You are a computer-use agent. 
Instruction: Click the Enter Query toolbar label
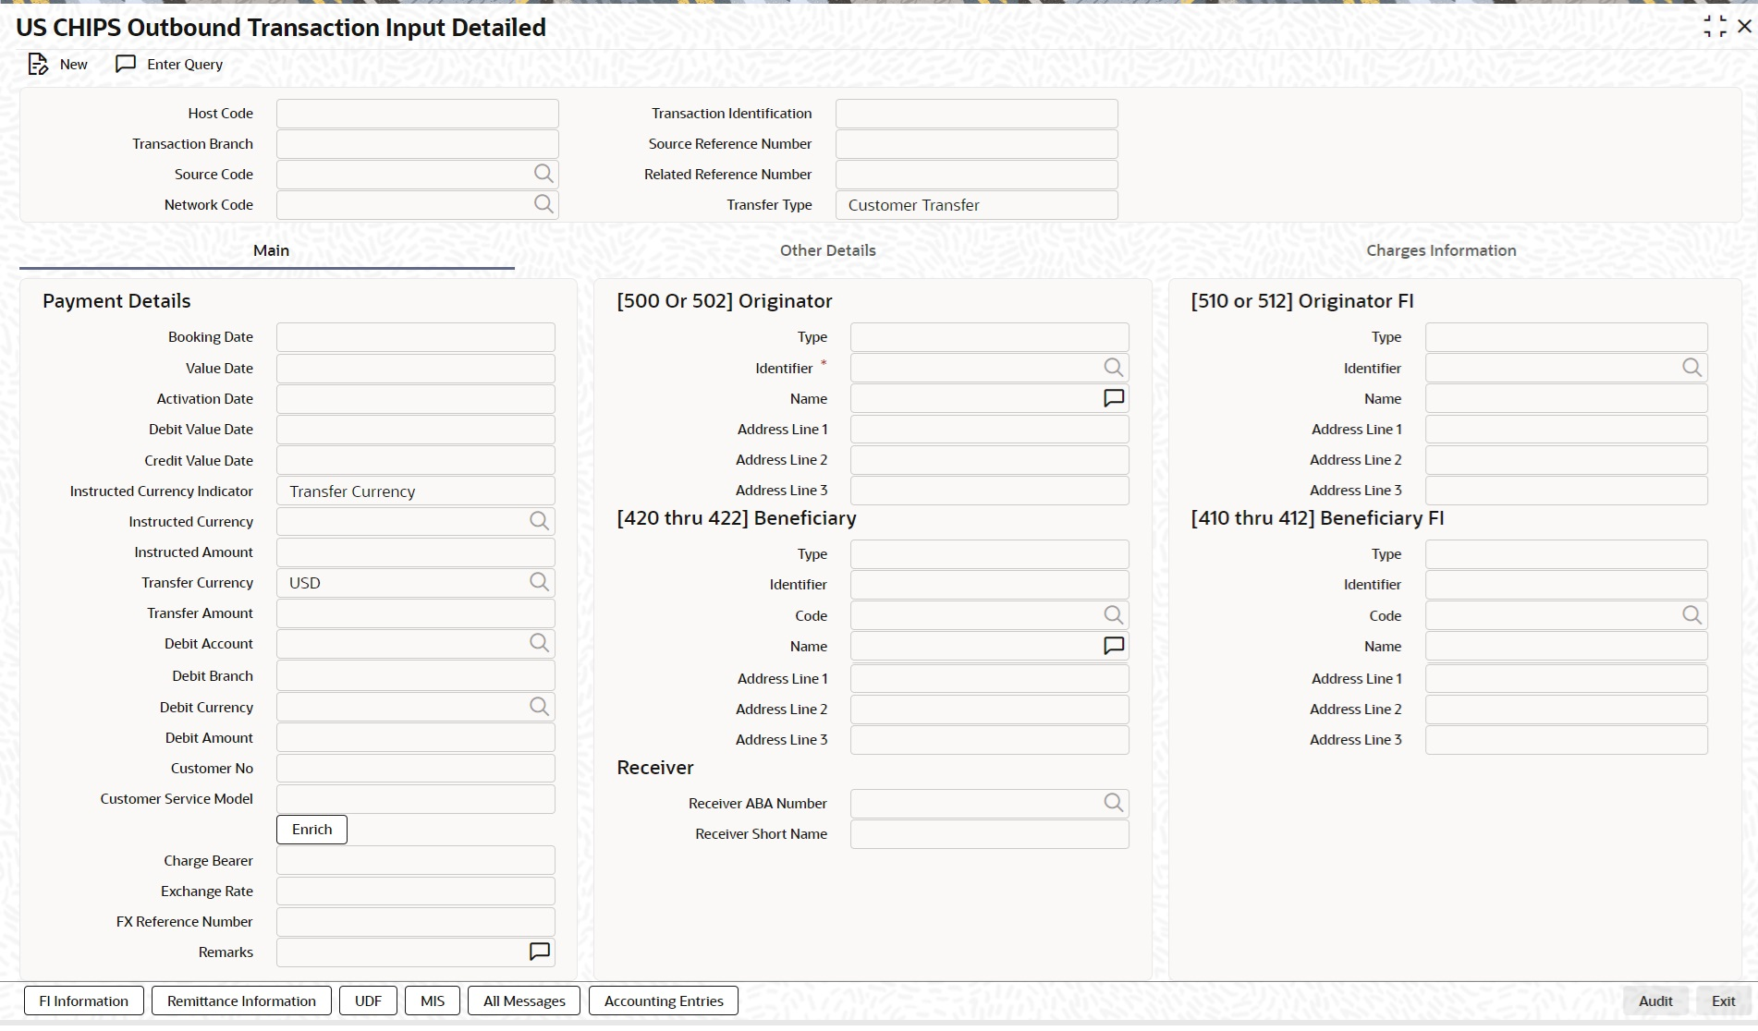click(x=185, y=65)
